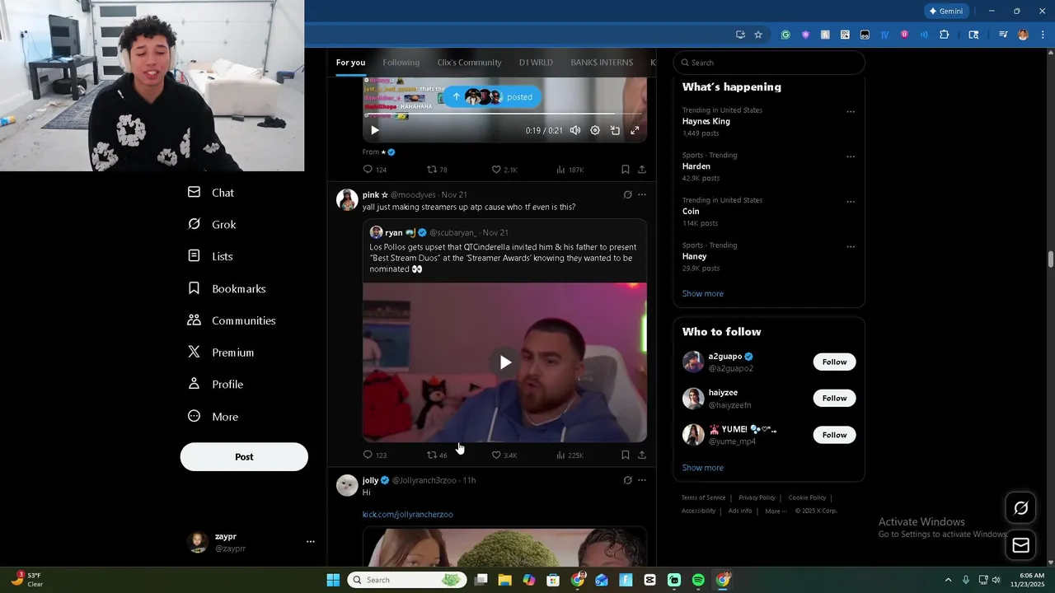The width and height of the screenshot is (1055, 593).
Task: Open Spotify from the Windows taskbar
Action: point(698,580)
